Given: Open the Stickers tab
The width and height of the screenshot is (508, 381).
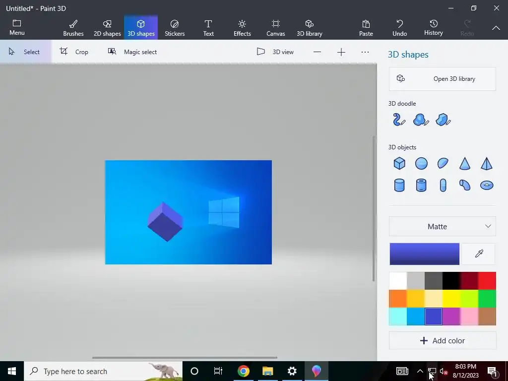Looking at the screenshot, I should coord(175,28).
